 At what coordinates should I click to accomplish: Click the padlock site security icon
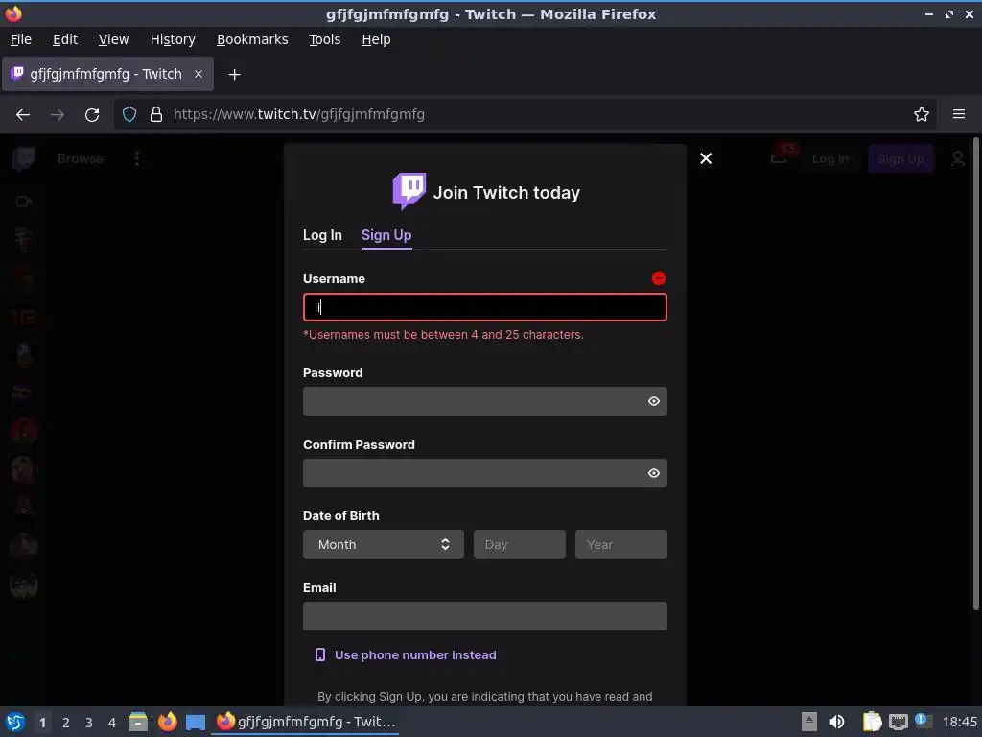[x=156, y=114]
